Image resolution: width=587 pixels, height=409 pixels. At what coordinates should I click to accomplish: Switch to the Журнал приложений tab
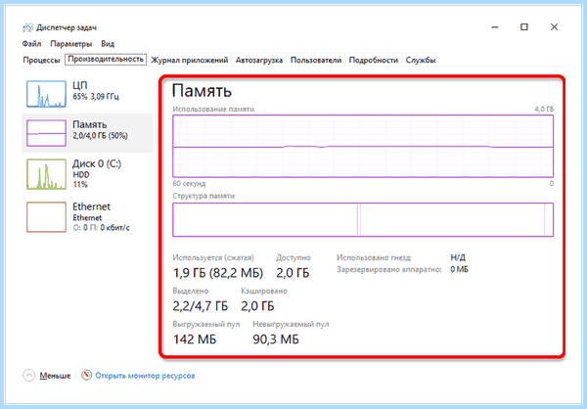click(190, 60)
